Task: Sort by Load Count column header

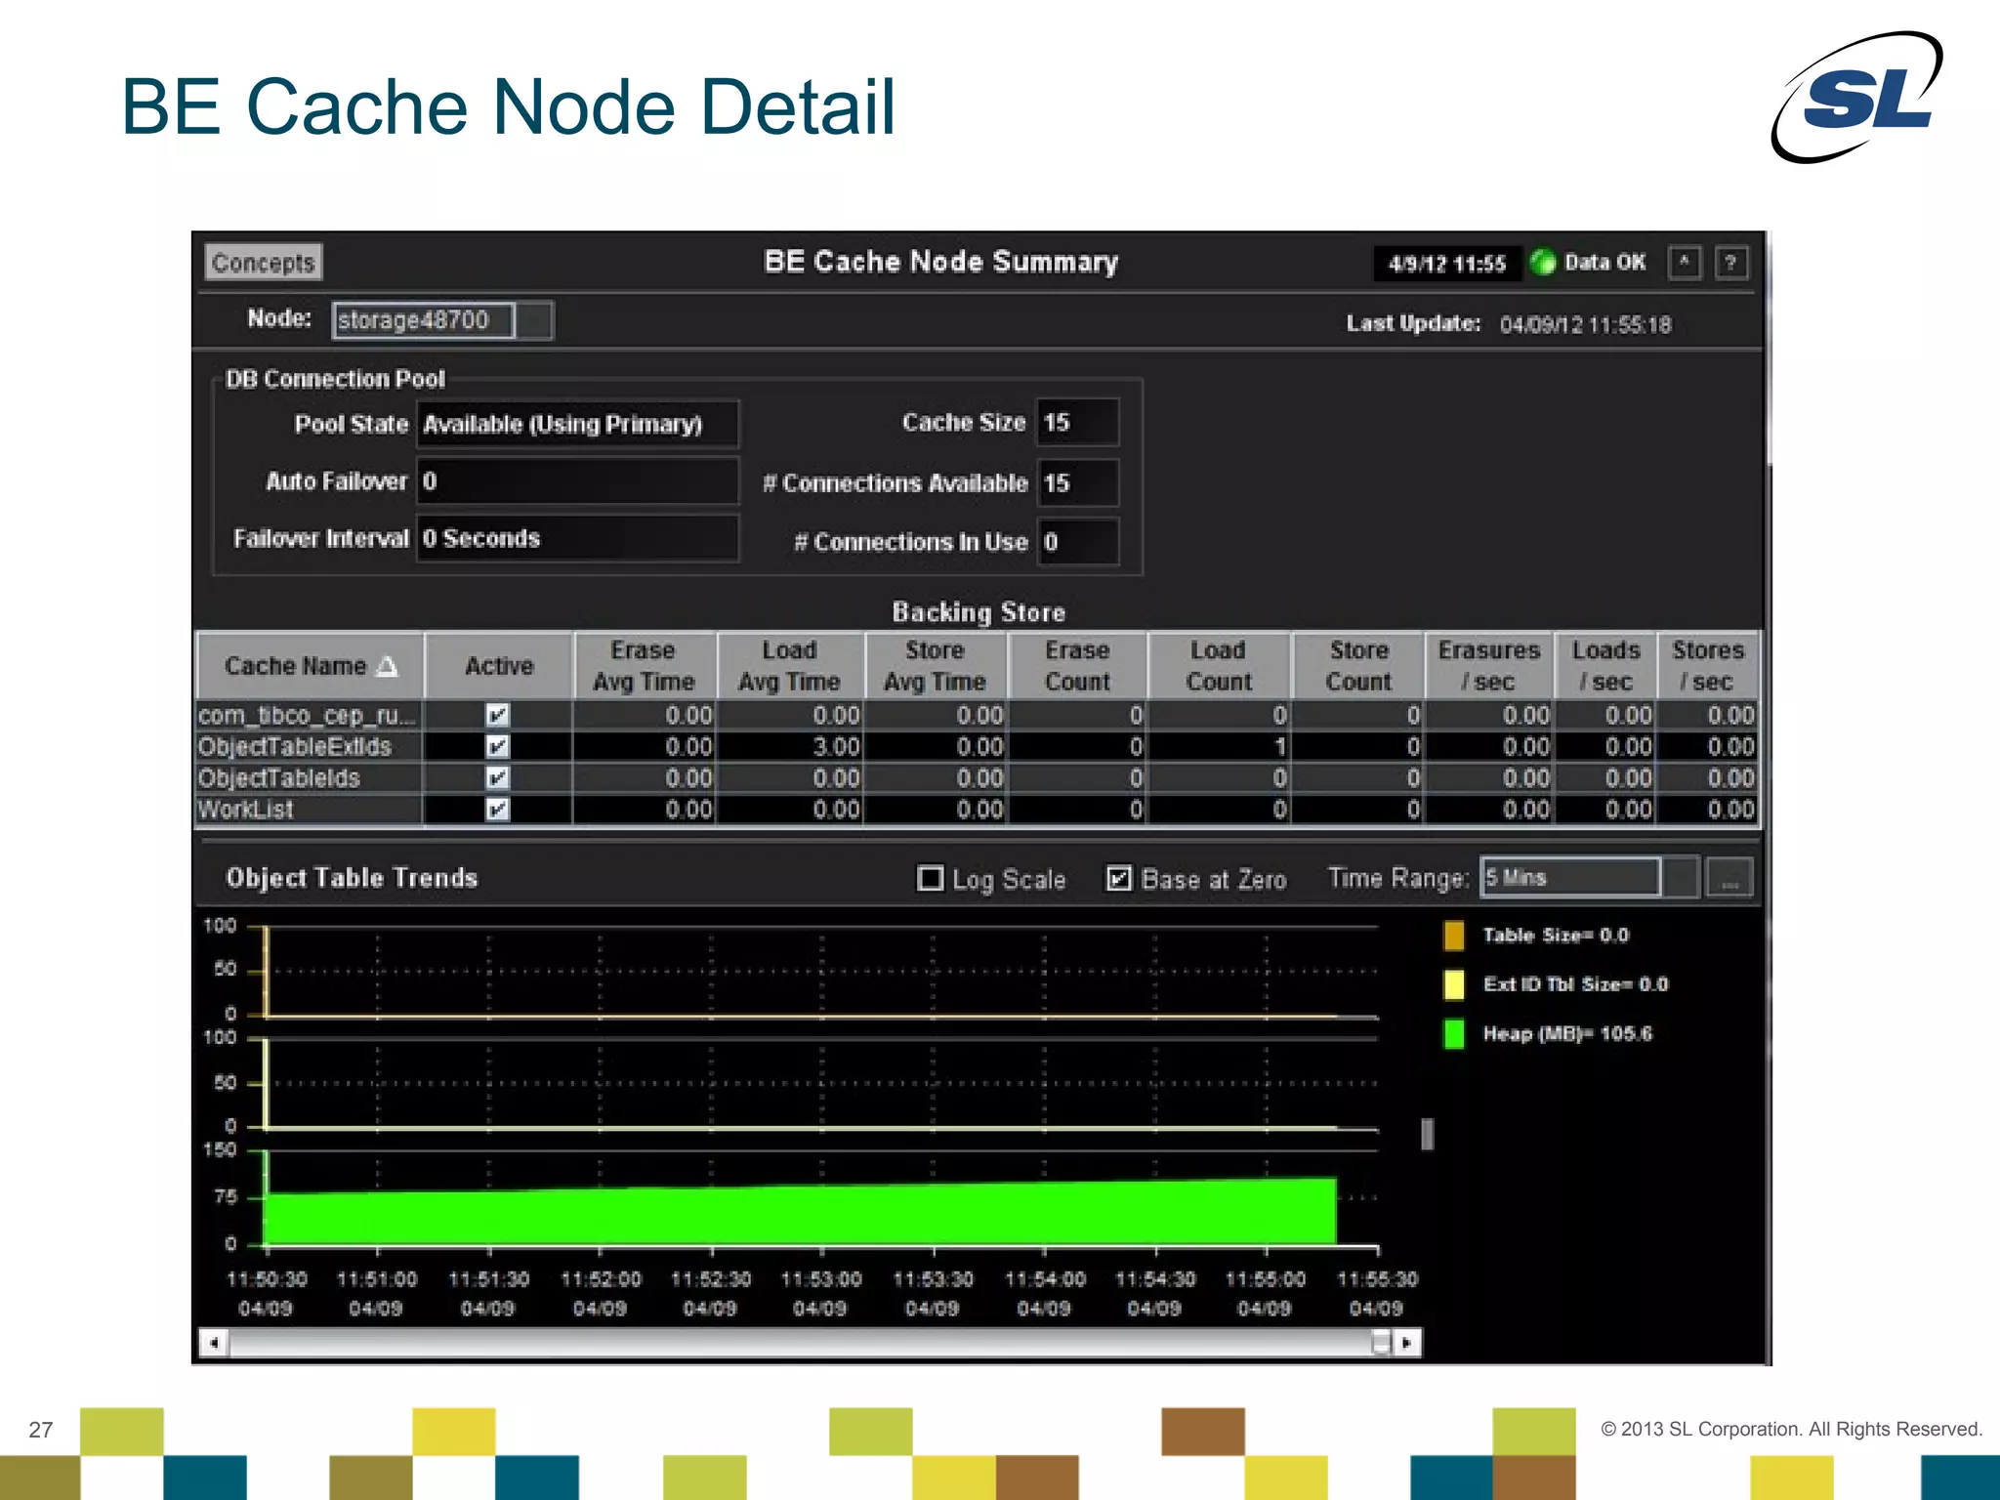Action: click(1219, 666)
